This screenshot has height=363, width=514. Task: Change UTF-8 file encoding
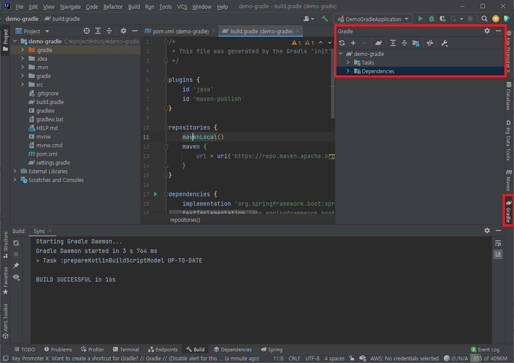pyautogui.click(x=312, y=358)
